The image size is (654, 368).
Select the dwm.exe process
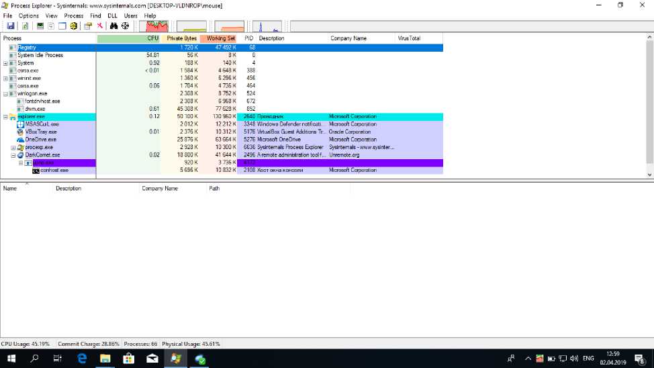click(x=222, y=109)
